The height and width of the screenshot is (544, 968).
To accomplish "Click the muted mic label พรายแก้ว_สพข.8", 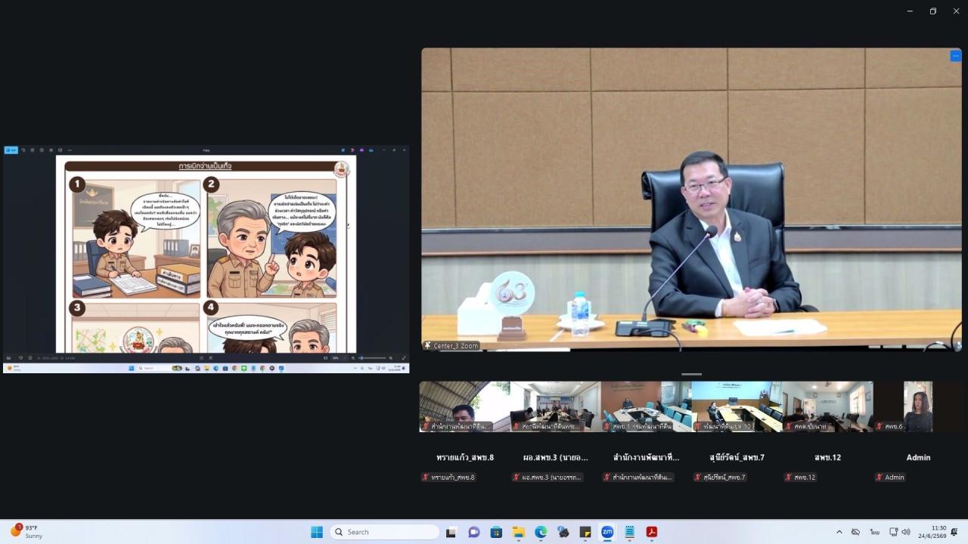I will tap(449, 478).
